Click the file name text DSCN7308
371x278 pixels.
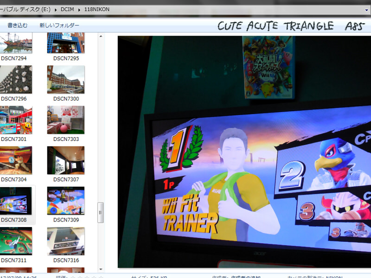click(x=14, y=220)
